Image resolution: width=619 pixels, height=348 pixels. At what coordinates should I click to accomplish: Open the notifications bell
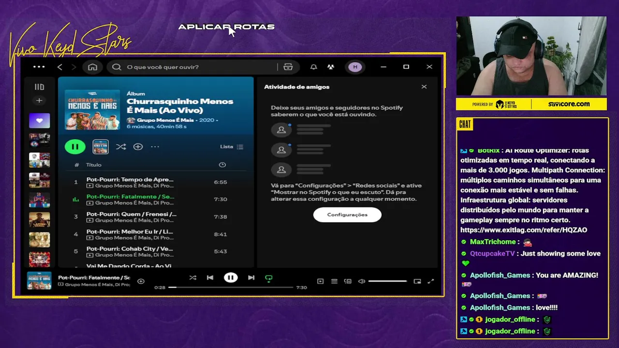coord(313,67)
